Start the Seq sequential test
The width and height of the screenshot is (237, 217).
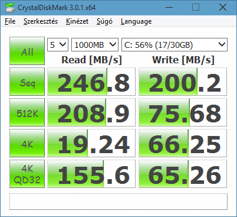tap(27, 82)
